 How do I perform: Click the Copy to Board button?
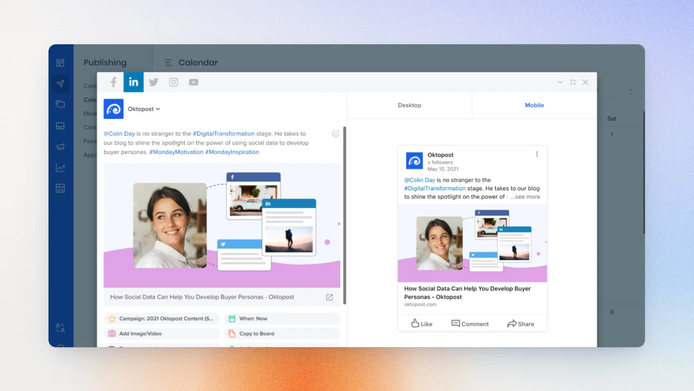(x=282, y=334)
